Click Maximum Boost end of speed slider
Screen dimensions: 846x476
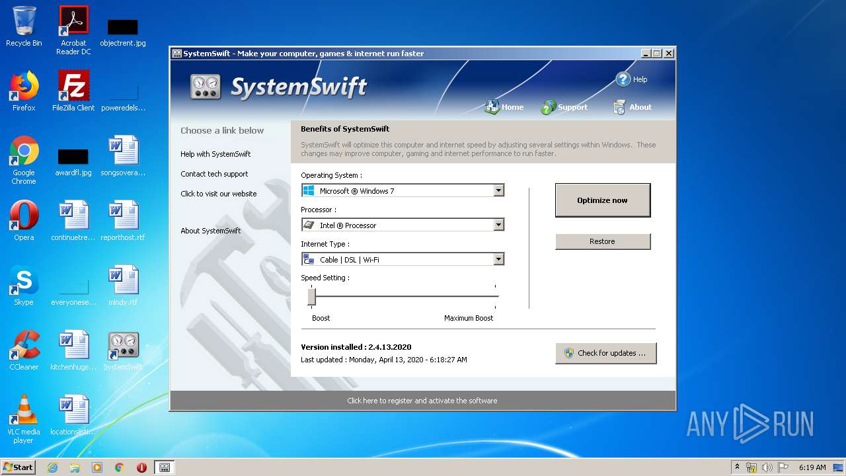tap(469, 318)
